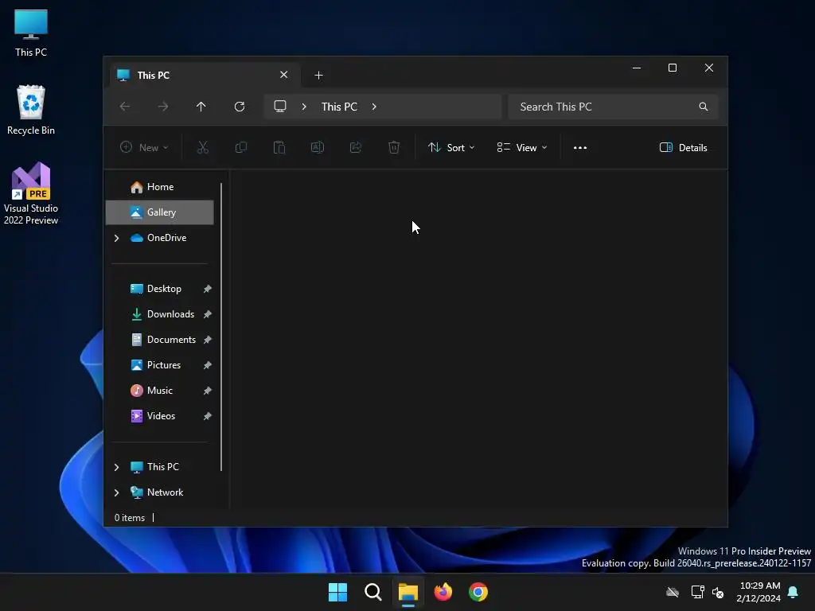Expand the Network tree node

click(x=116, y=492)
